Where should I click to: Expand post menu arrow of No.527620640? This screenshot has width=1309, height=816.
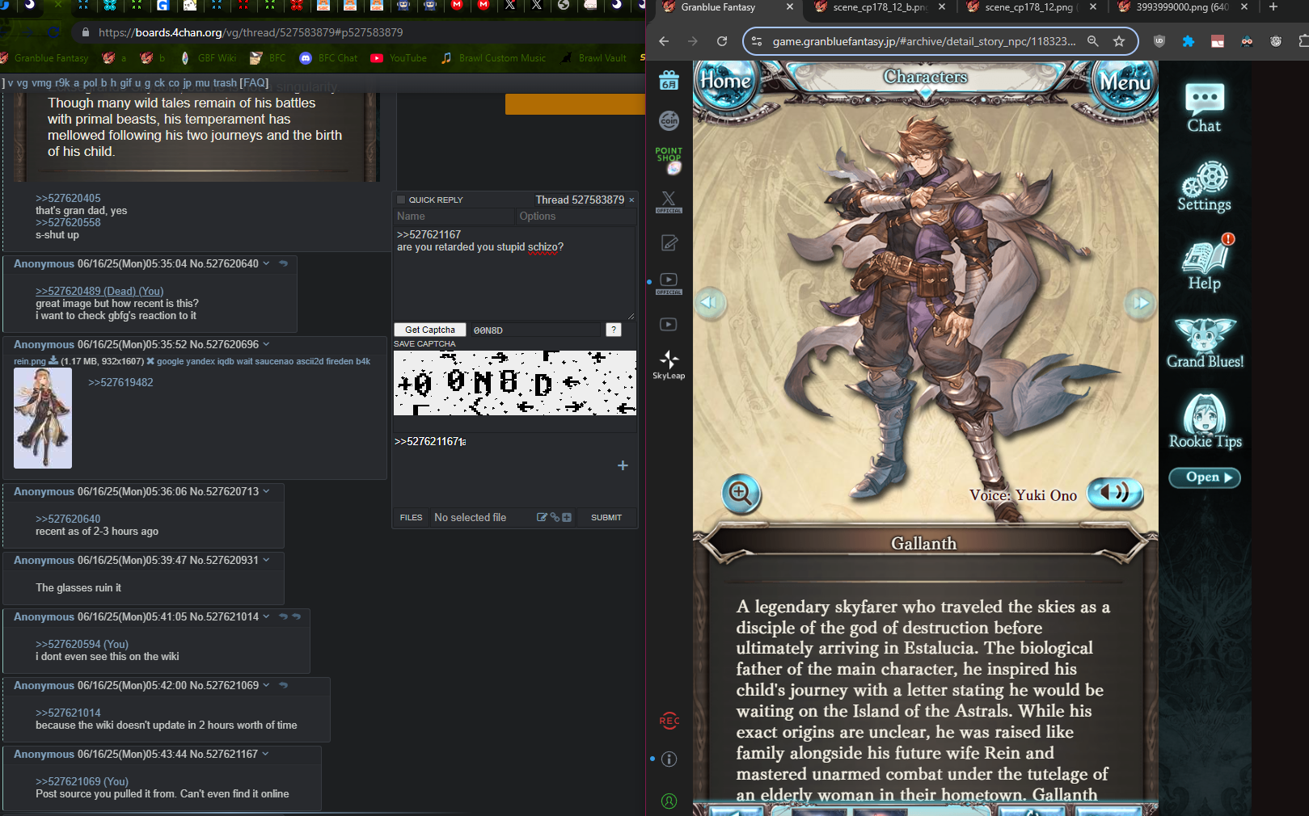pos(266,263)
